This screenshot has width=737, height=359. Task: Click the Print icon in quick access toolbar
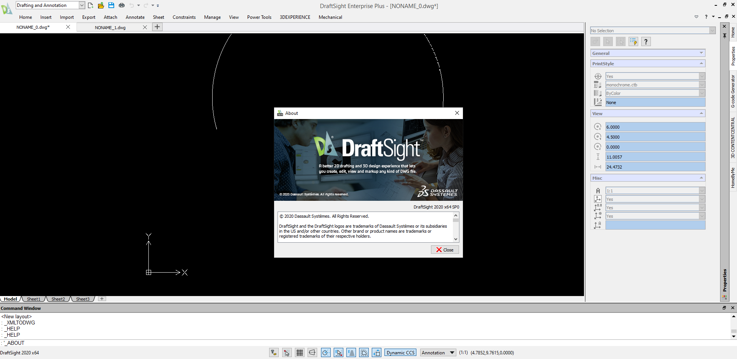(121, 5)
